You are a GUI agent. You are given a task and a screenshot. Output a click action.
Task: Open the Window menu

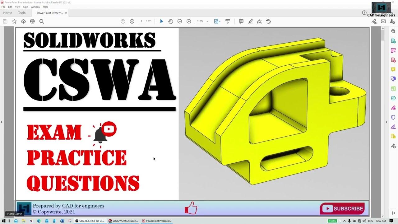click(x=35, y=7)
